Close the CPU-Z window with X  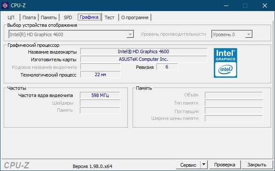coord(265,6)
